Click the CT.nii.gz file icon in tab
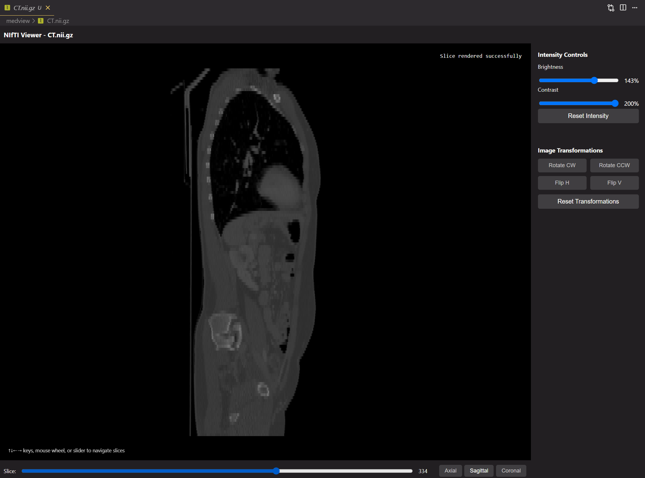 click(x=7, y=8)
